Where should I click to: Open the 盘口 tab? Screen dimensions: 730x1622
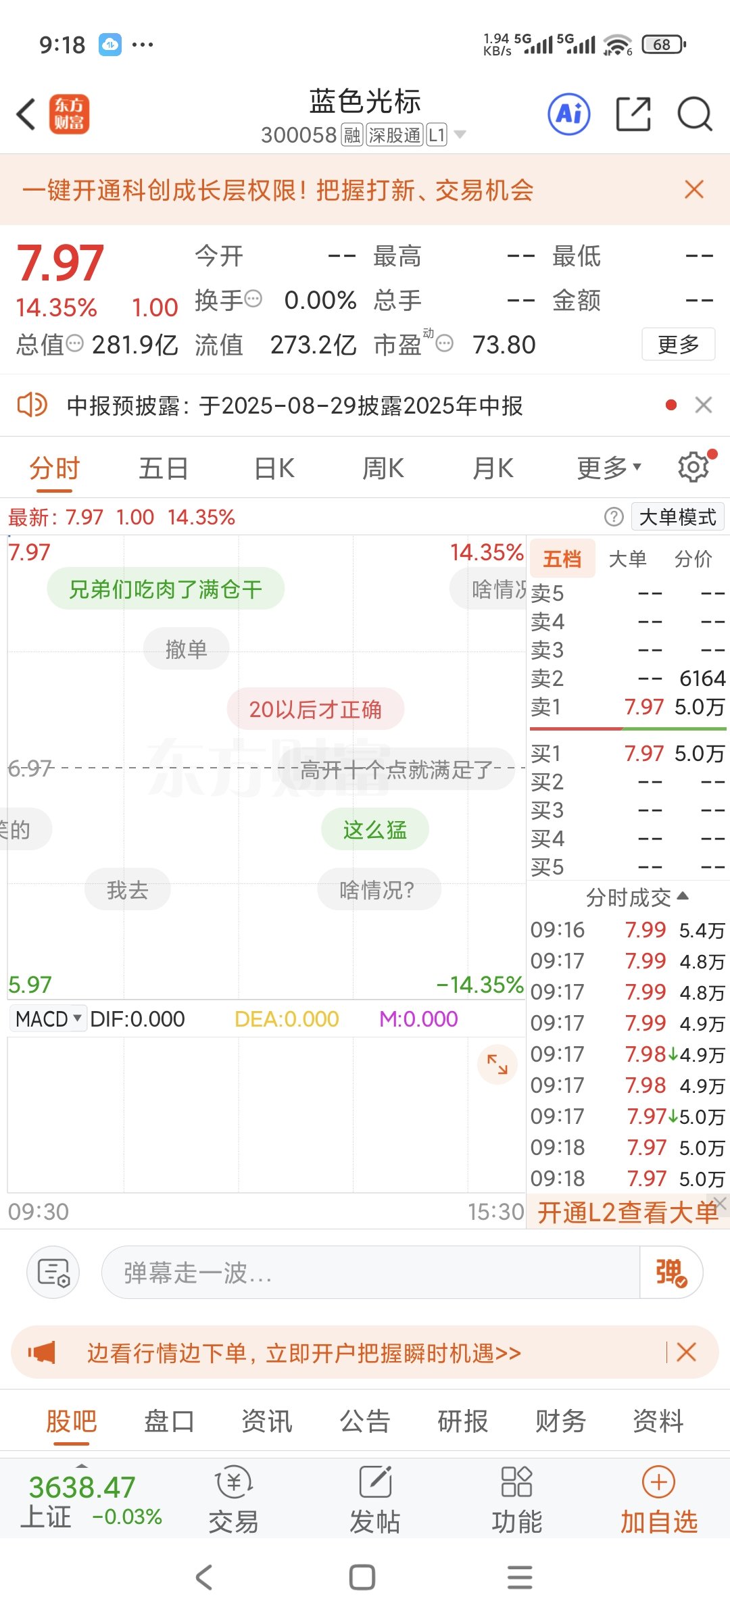[169, 1421]
